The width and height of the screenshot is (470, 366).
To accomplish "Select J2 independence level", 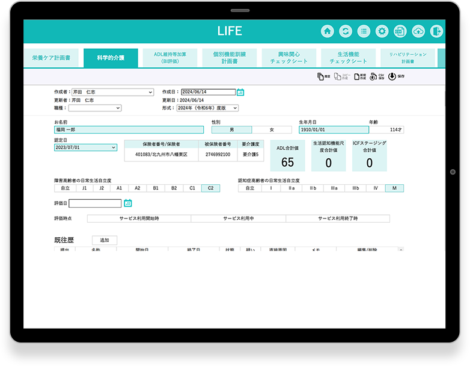I will (102, 188).
